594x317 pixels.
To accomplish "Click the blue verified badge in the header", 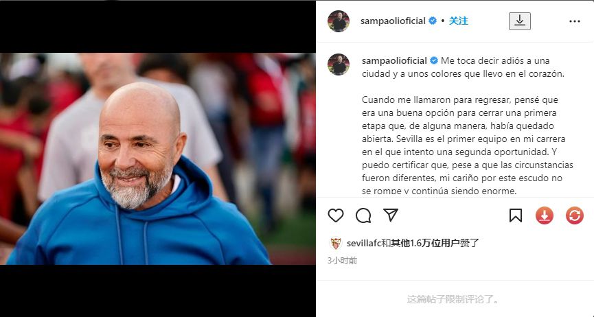I will (x=432, y=21).
